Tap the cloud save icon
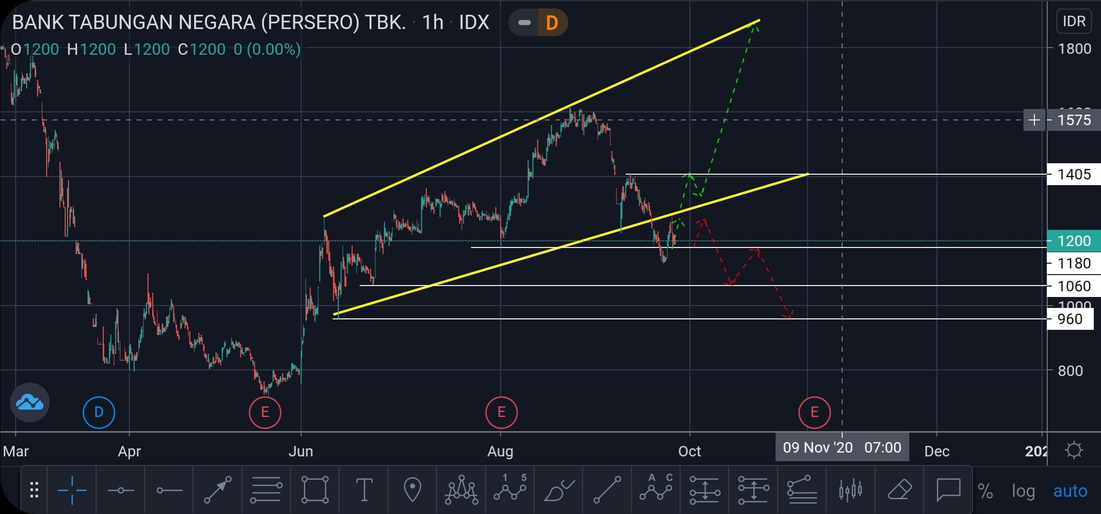 30,403
